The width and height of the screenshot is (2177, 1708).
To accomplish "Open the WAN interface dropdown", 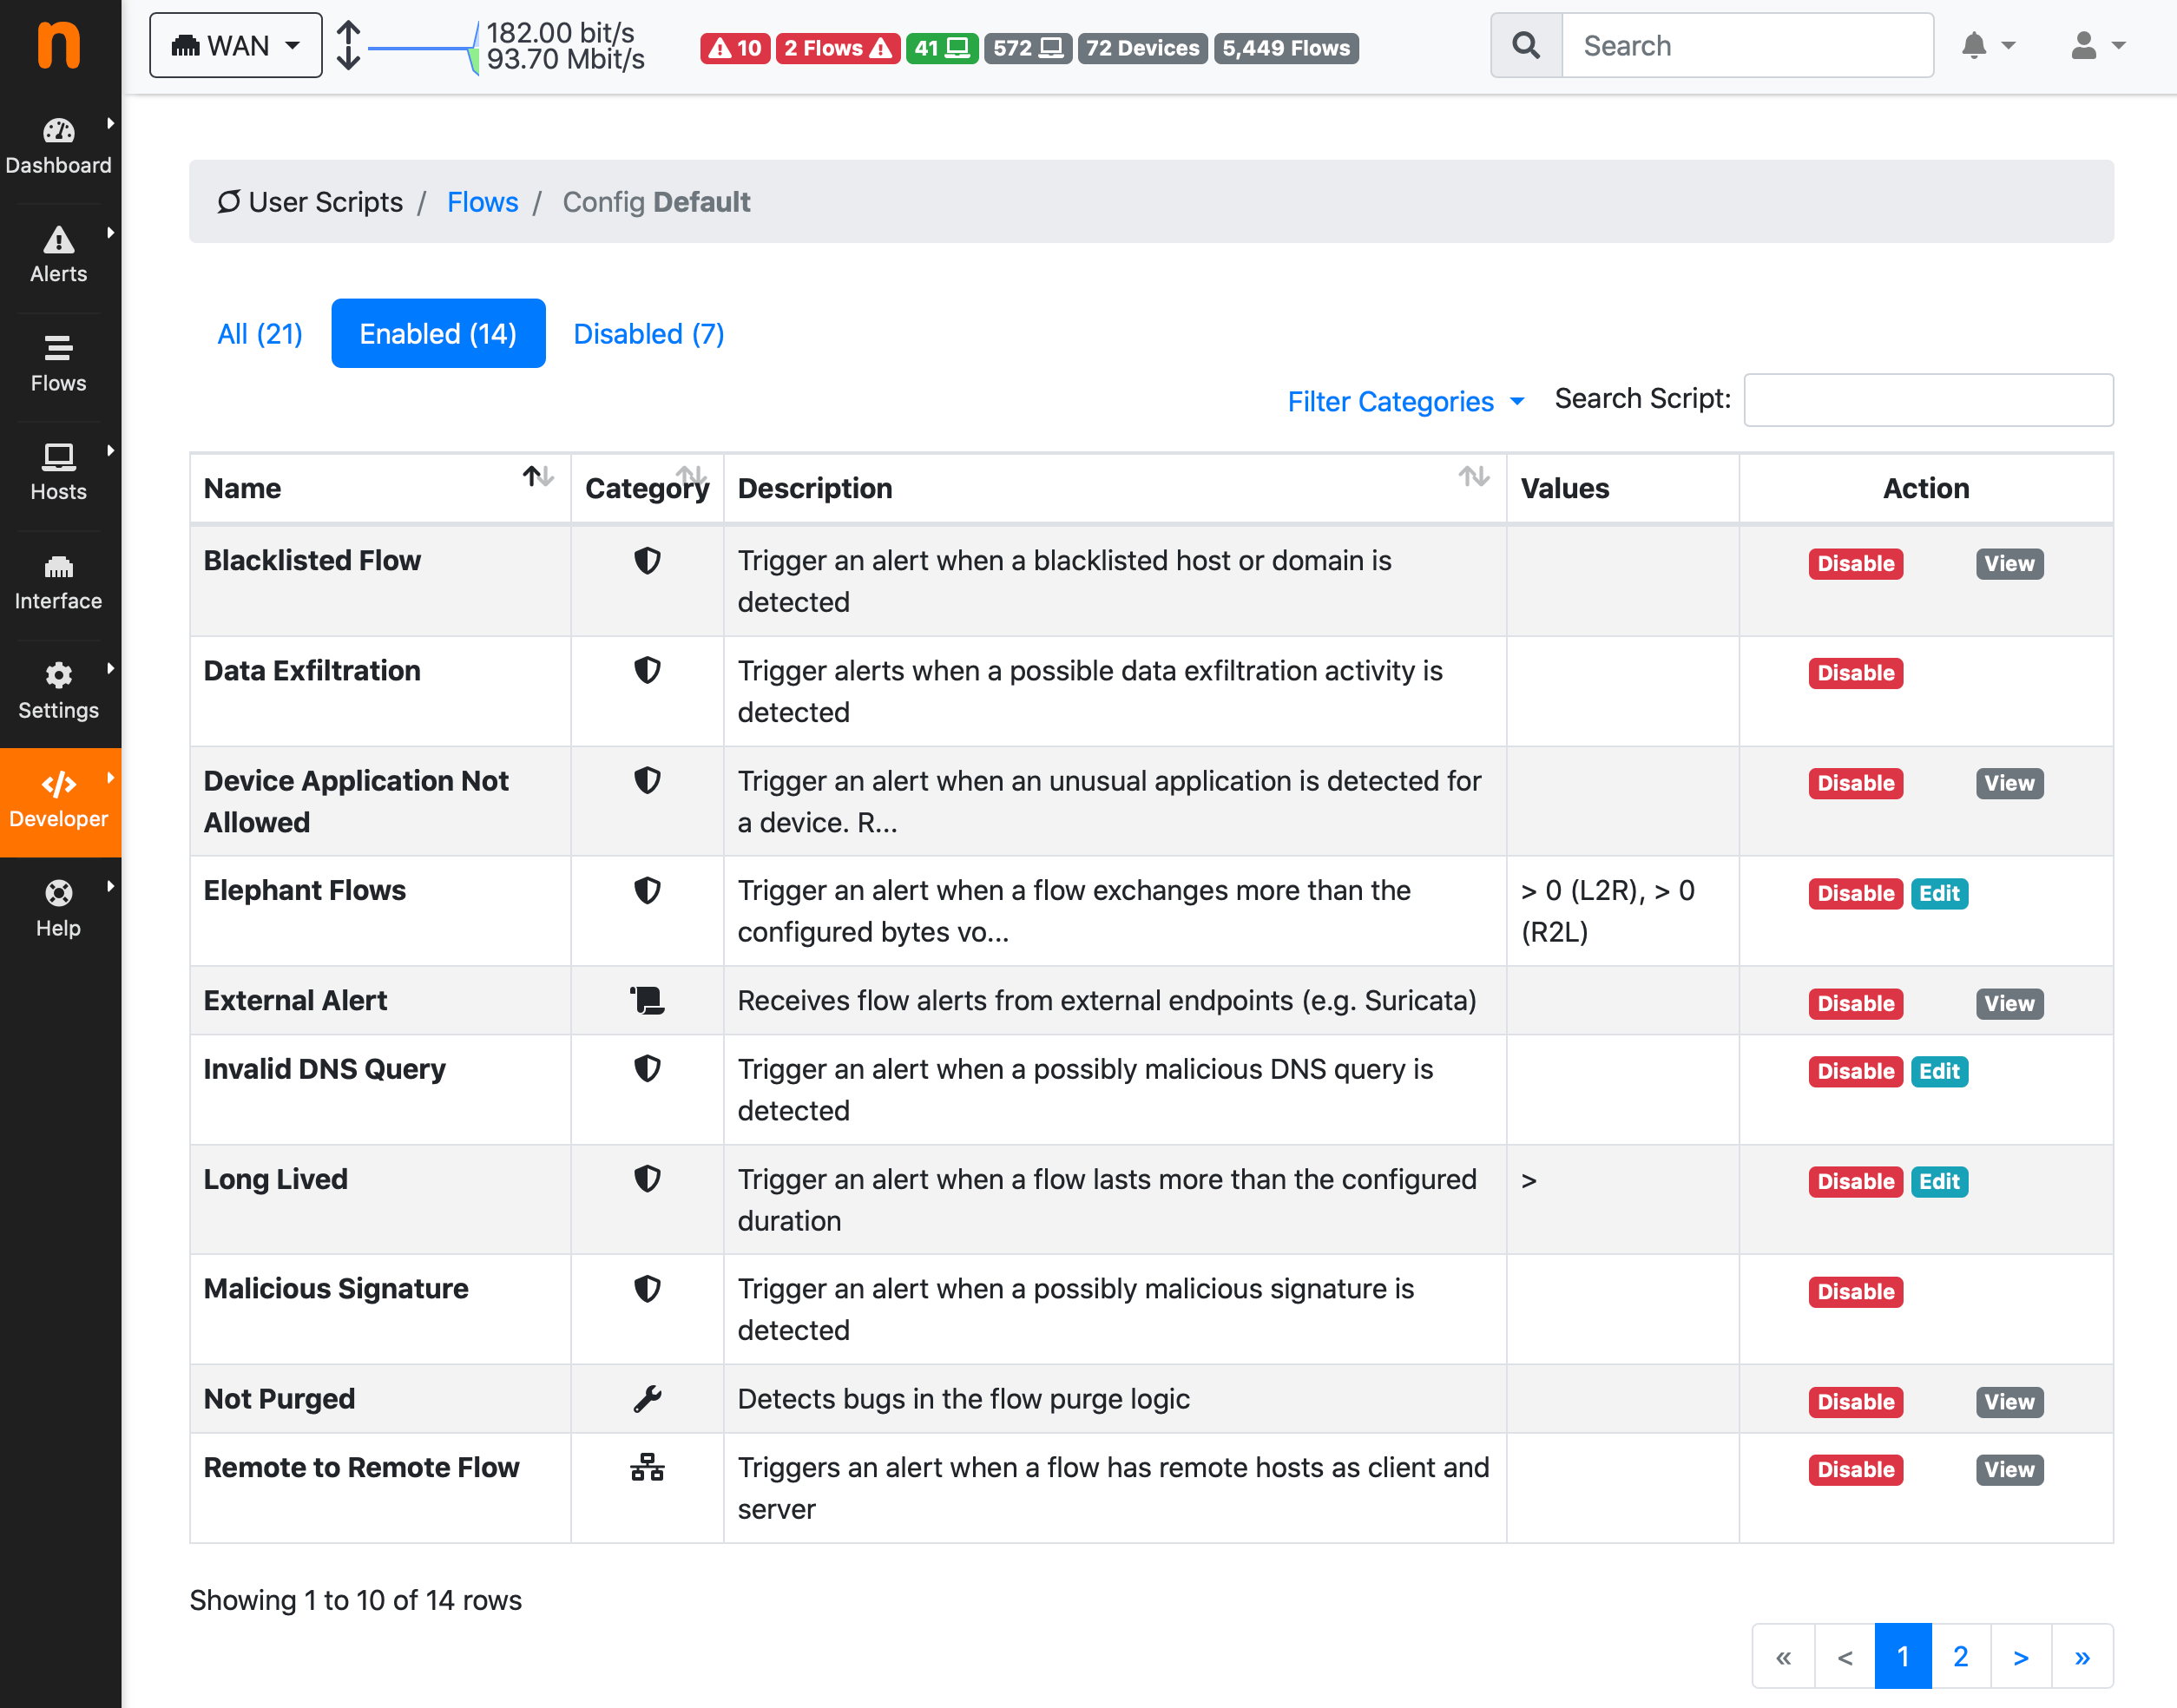I will click(x=236, y=46).
